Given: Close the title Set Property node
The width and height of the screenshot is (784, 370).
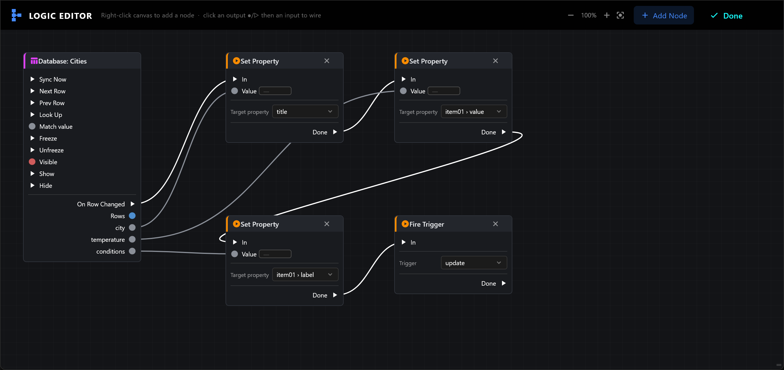Looking at the screenshot, I should [327, 61].
